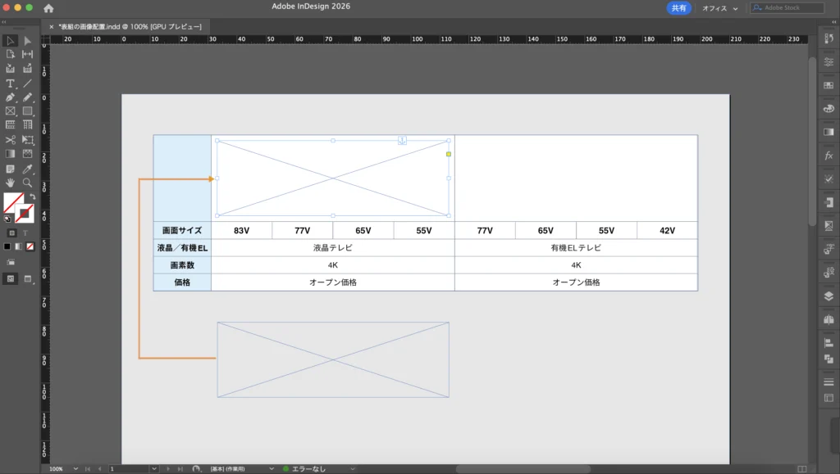Click the 共有 share button
This screenshot has height=474, width=840.
679,8
